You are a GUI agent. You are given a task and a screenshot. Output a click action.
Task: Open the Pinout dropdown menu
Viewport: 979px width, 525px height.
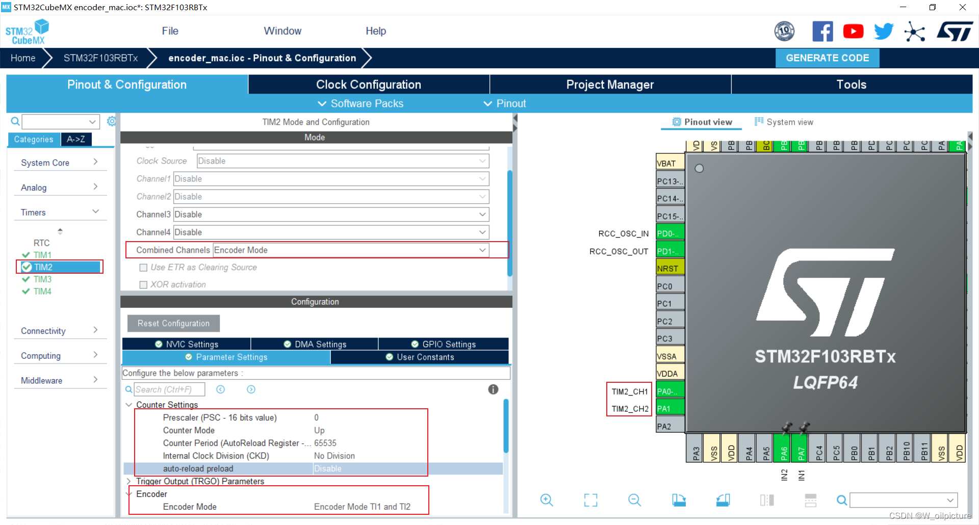[505, 103]
